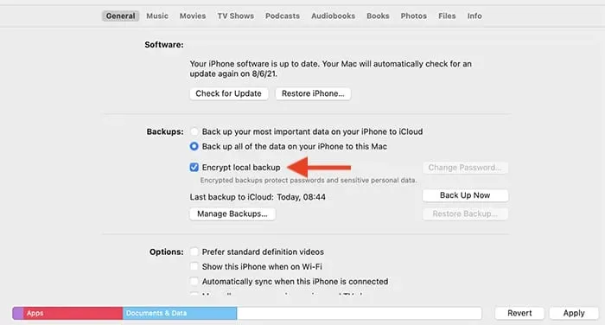Click the Restore iPhone button
Viewport: 605px width, 325px height.
click(x=313, y=93)
